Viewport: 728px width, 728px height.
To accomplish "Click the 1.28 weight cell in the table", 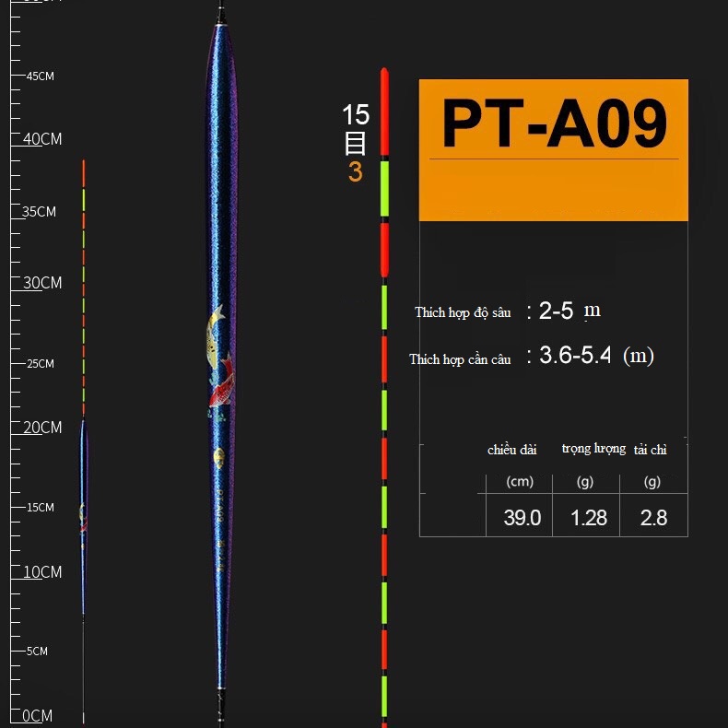I will coord(589,518).
